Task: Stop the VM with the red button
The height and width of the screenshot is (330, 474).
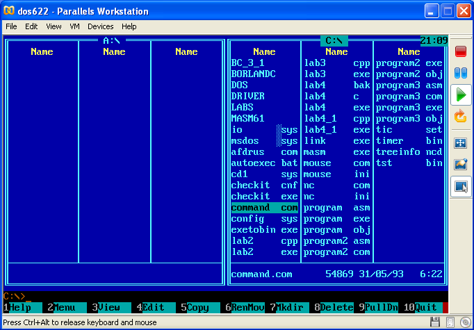Action: 461,51
